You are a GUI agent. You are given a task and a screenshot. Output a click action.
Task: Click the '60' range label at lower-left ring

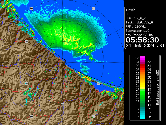pos(31,116)
